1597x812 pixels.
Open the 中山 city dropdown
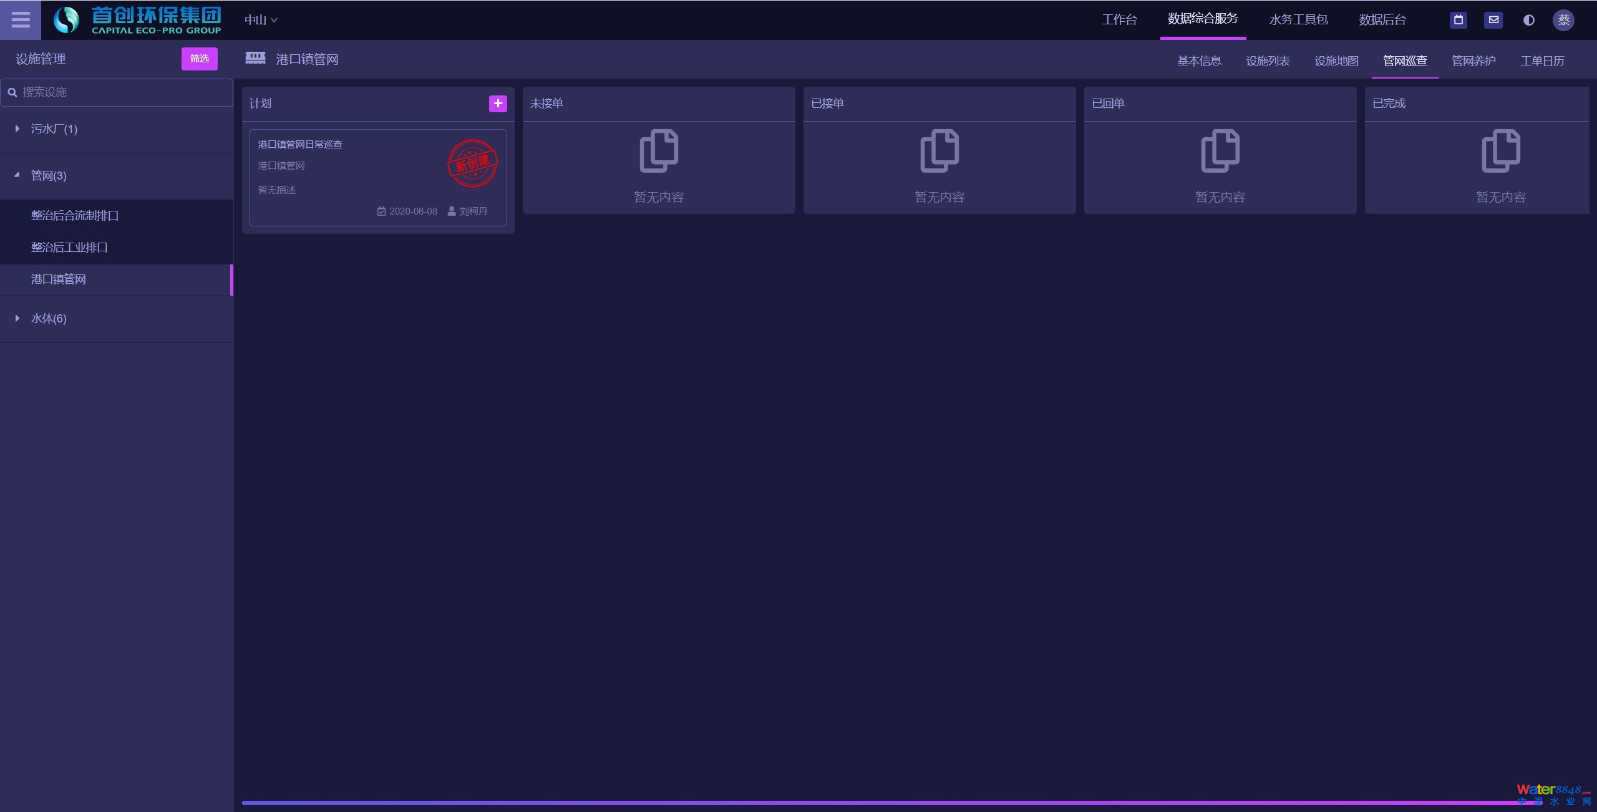[260, 20]
